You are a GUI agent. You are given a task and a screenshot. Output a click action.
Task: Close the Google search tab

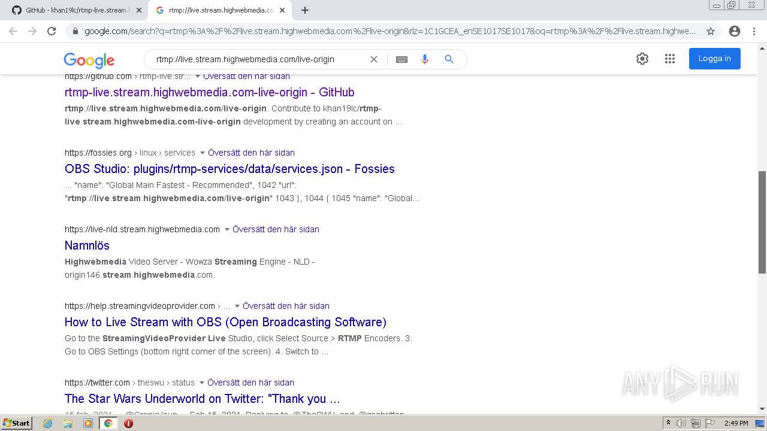[282, 10]
